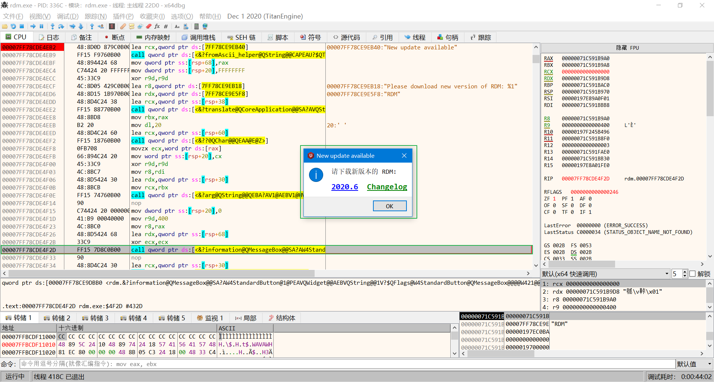Image resolution: width=714 pixels, height=382 pixels.
Task: Open the 选项(O) menu
Action: (x=182, y=16)
